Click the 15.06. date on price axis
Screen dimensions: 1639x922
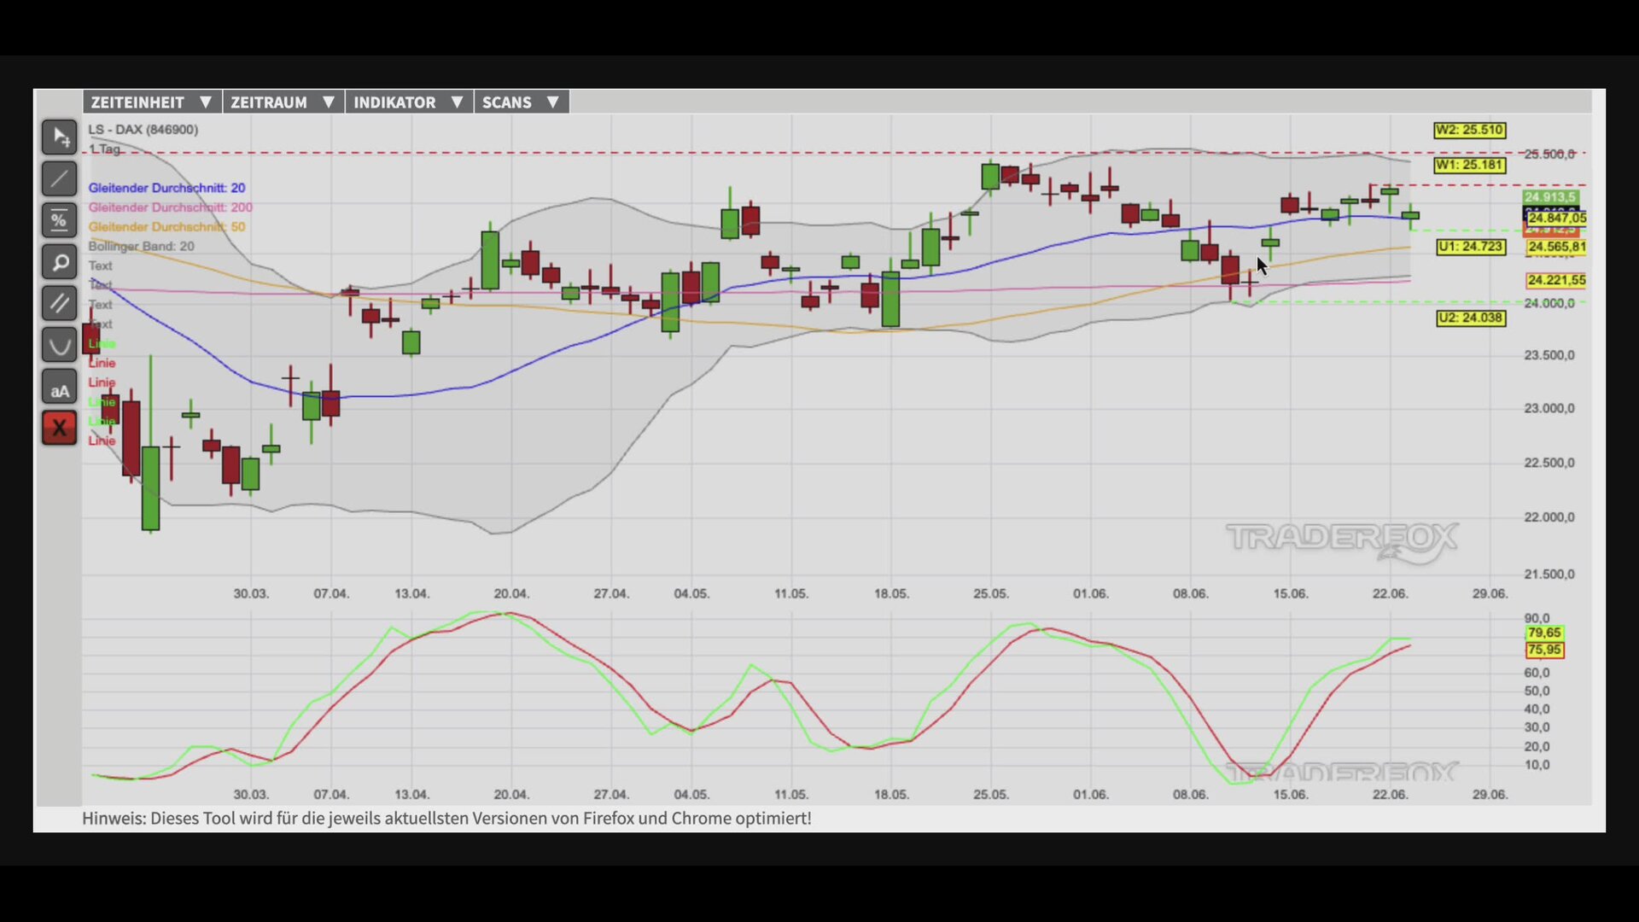point(1291,594)
